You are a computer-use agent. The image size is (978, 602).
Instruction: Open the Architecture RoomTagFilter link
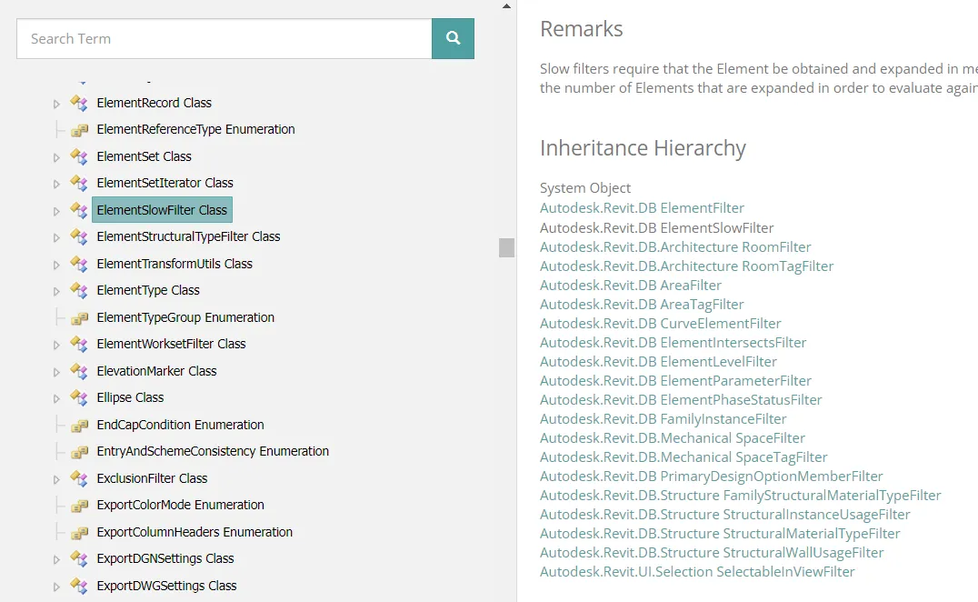pyautogui.click(x=687, y=266)
